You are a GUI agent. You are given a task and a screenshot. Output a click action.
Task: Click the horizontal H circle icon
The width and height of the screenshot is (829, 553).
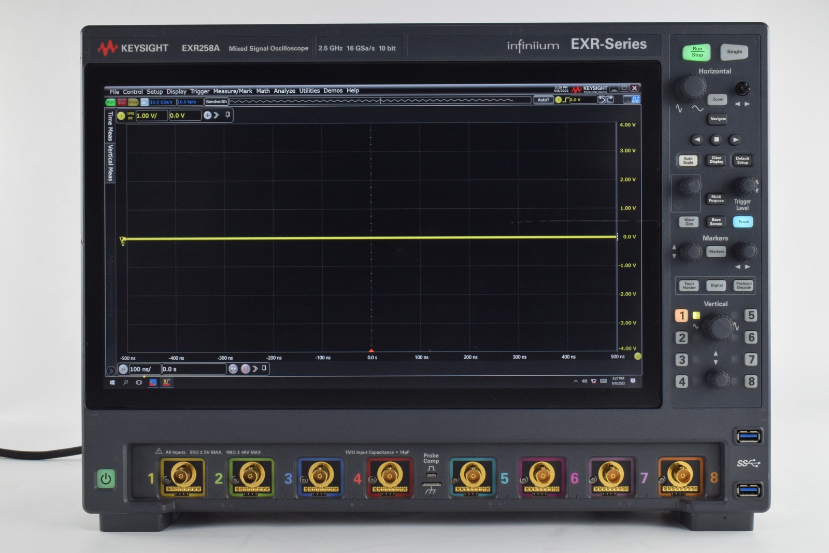tap(123, 370)
